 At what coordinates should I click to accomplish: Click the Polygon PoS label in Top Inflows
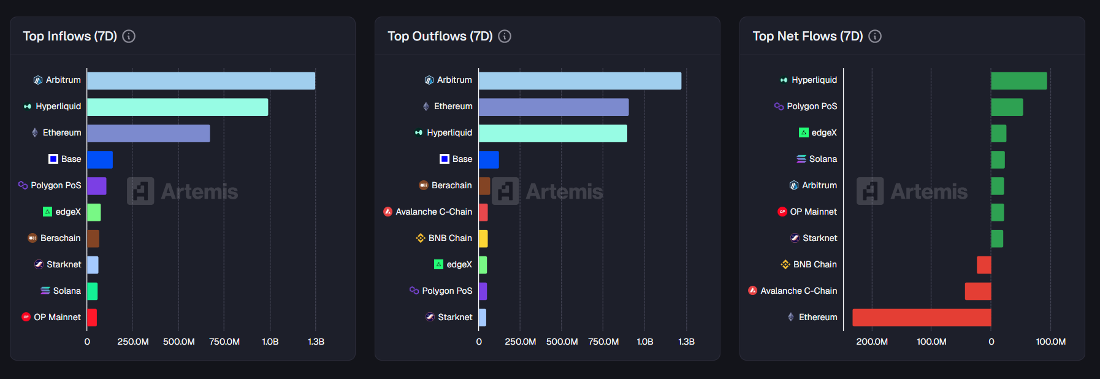[x=56, y=185]
